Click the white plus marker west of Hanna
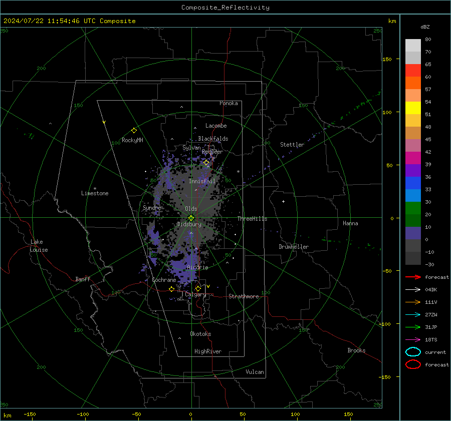Viewport: 451px width, 421px height. coord(283,201)
